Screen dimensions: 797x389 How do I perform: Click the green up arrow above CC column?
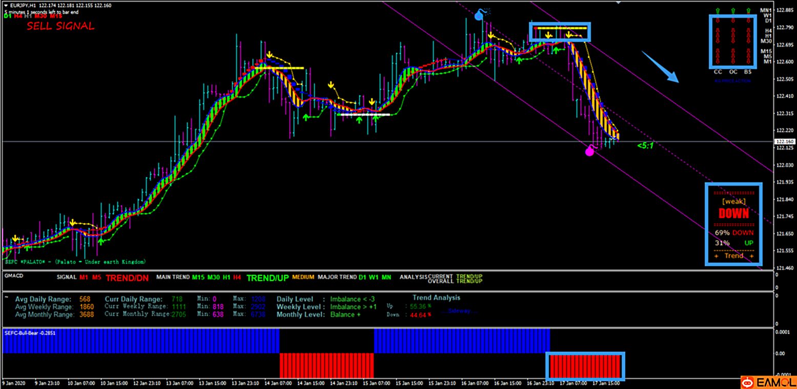click(x=718, y=11)
